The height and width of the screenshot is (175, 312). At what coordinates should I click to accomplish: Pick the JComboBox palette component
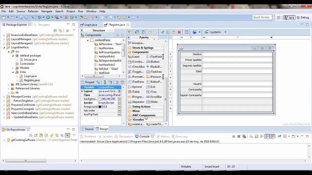pos(136,62)
